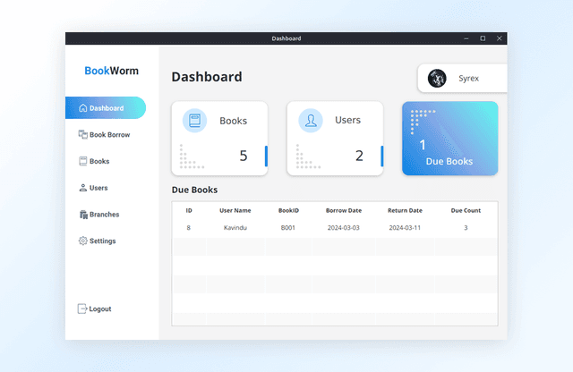Click the round book icon in Books card
The width and height of the screenshot is (573, 372).
[x=195, y=121]
